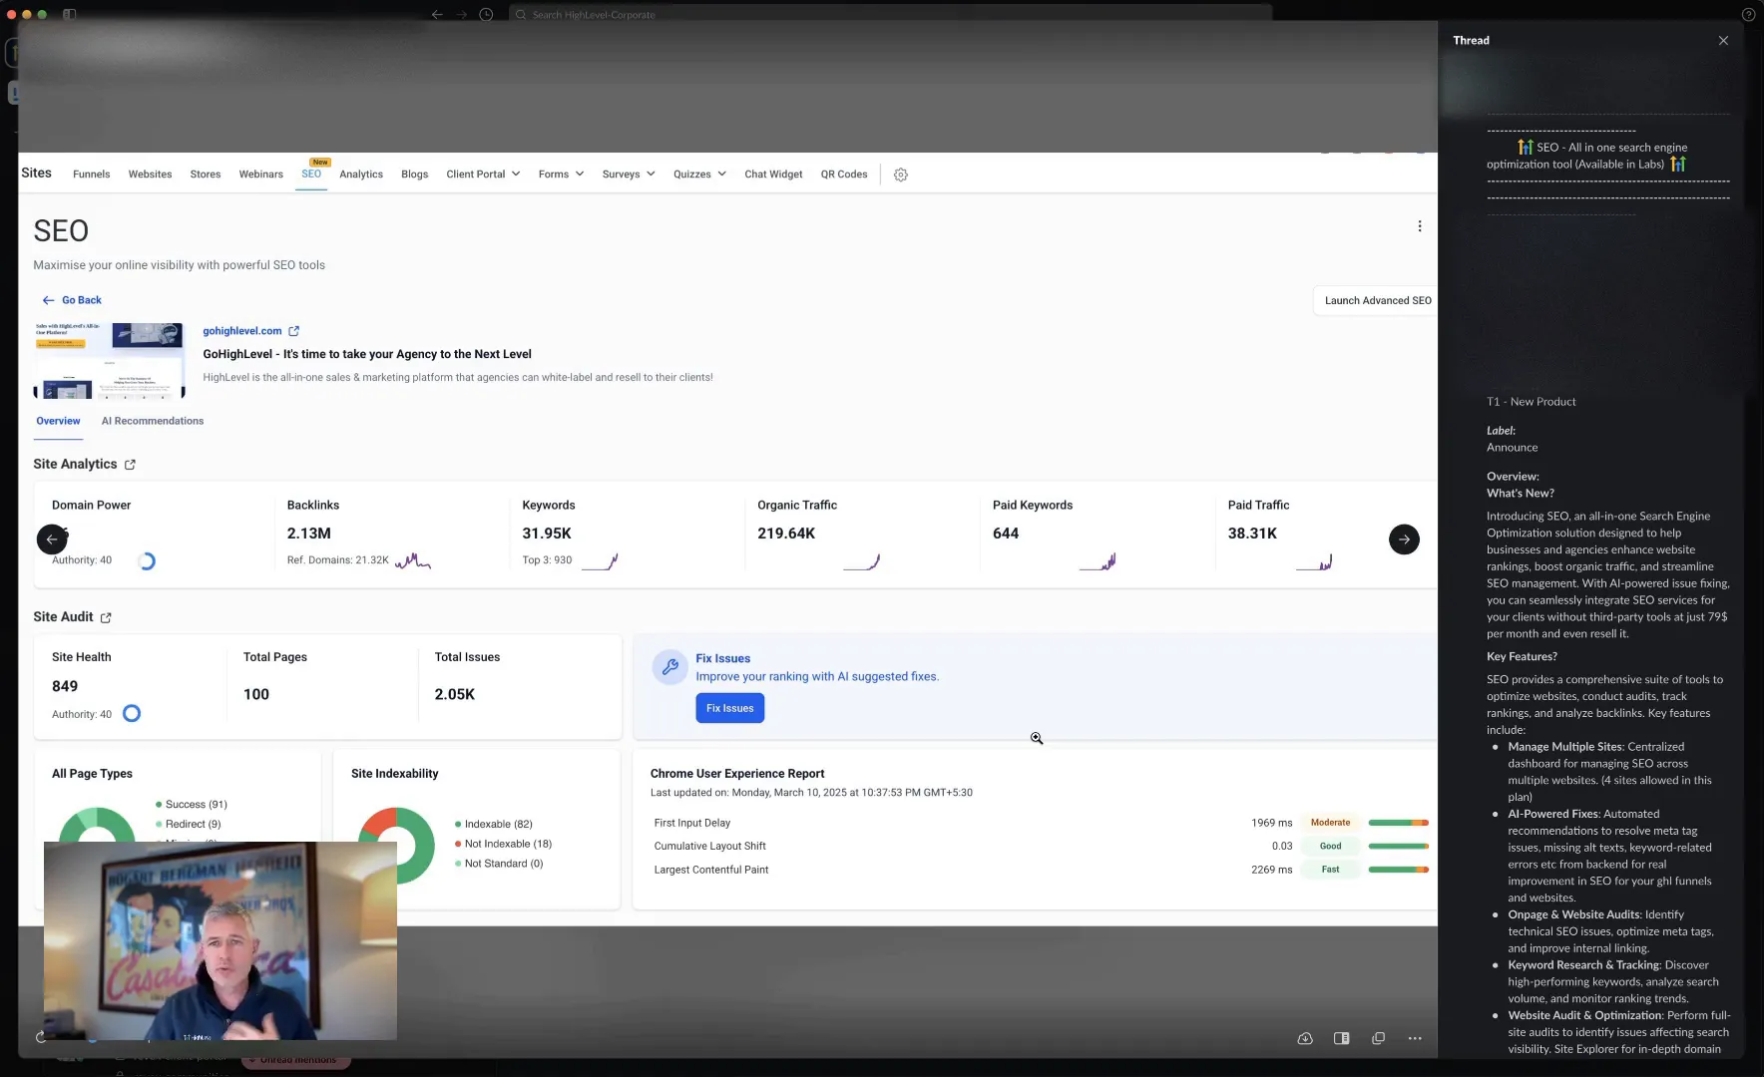Image resolution: width=1764 pixels, height=1077 pixels.
Task: Expand the Quizzes dropdown
Action: pos(698,174)
